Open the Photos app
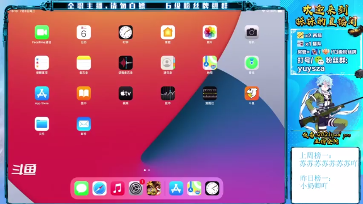363x204 pixels. 210,32
